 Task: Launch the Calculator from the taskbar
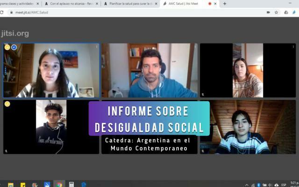pyautogui.click(x=71, y=184)
